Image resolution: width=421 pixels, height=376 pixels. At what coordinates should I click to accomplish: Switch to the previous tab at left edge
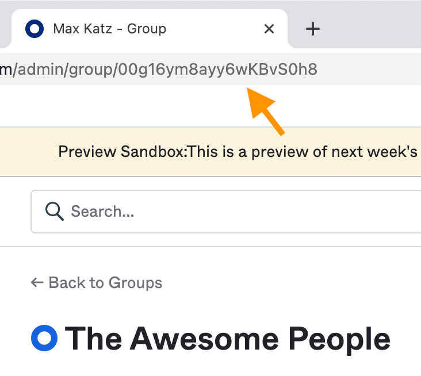pyautogui.click(x=5, y=29)
